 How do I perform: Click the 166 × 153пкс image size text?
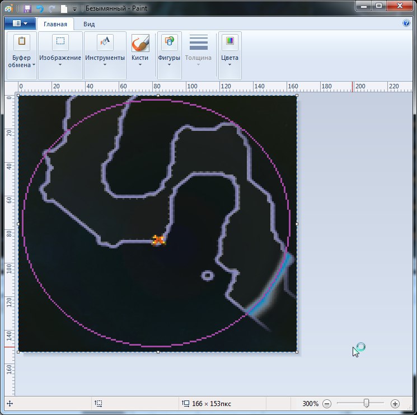pos(212,404)
